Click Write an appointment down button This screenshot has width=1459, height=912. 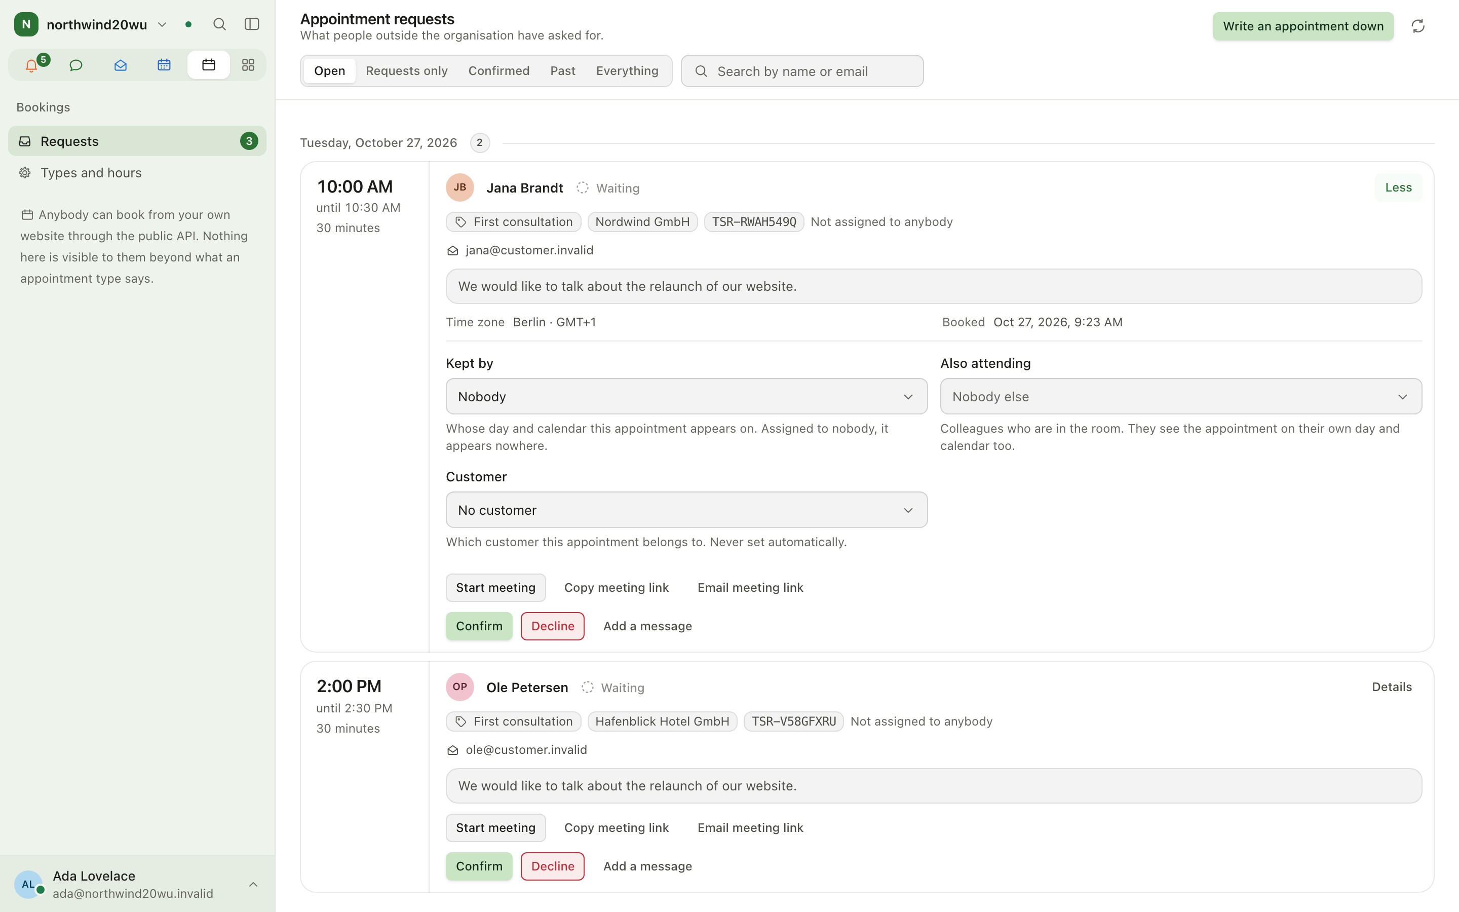pos(1303,26)
